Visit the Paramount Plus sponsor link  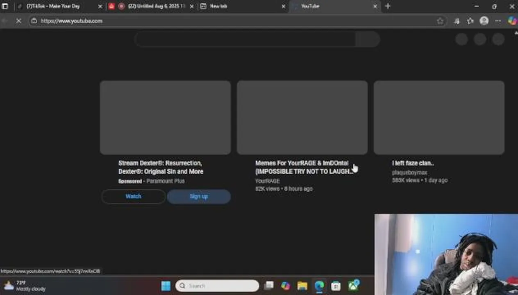(165, 181)
